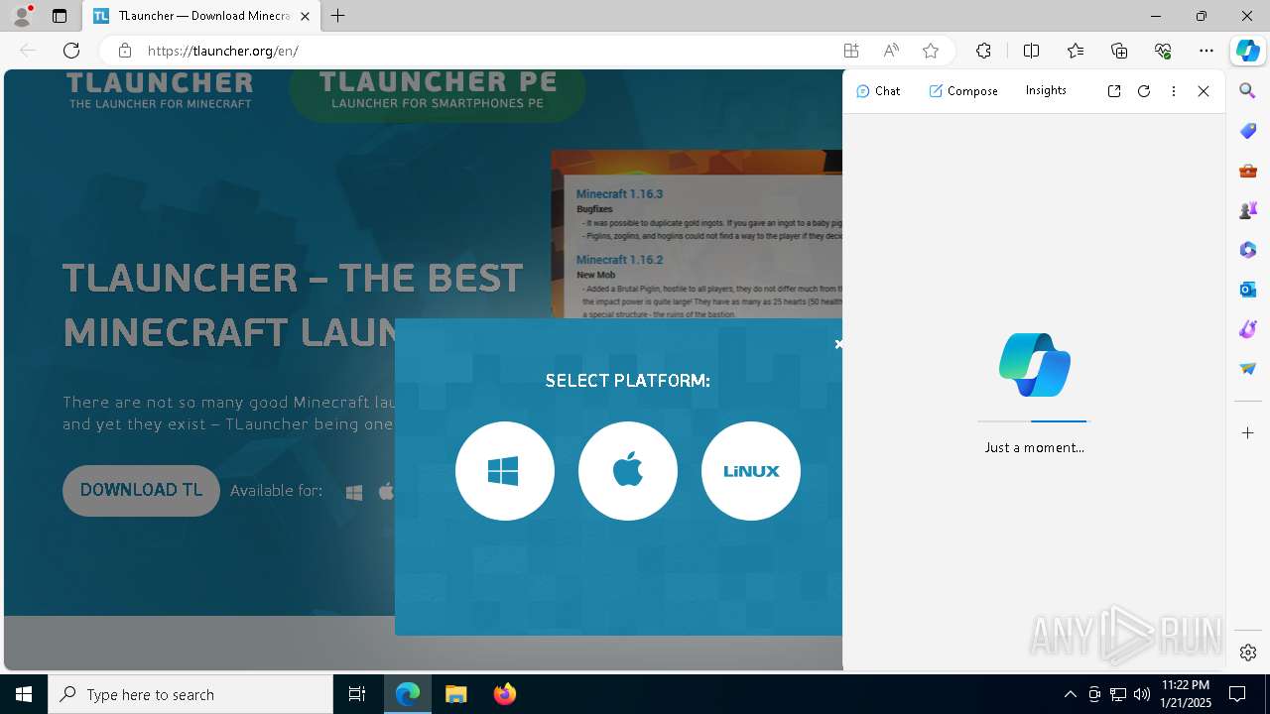Open the notification center
Screen dimensions: 1270x714
pos(1238,694)
